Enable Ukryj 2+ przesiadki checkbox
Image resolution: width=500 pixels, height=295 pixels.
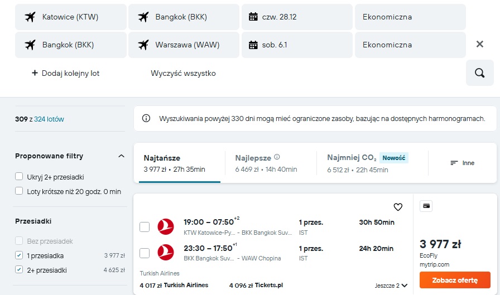pos(19,176)
